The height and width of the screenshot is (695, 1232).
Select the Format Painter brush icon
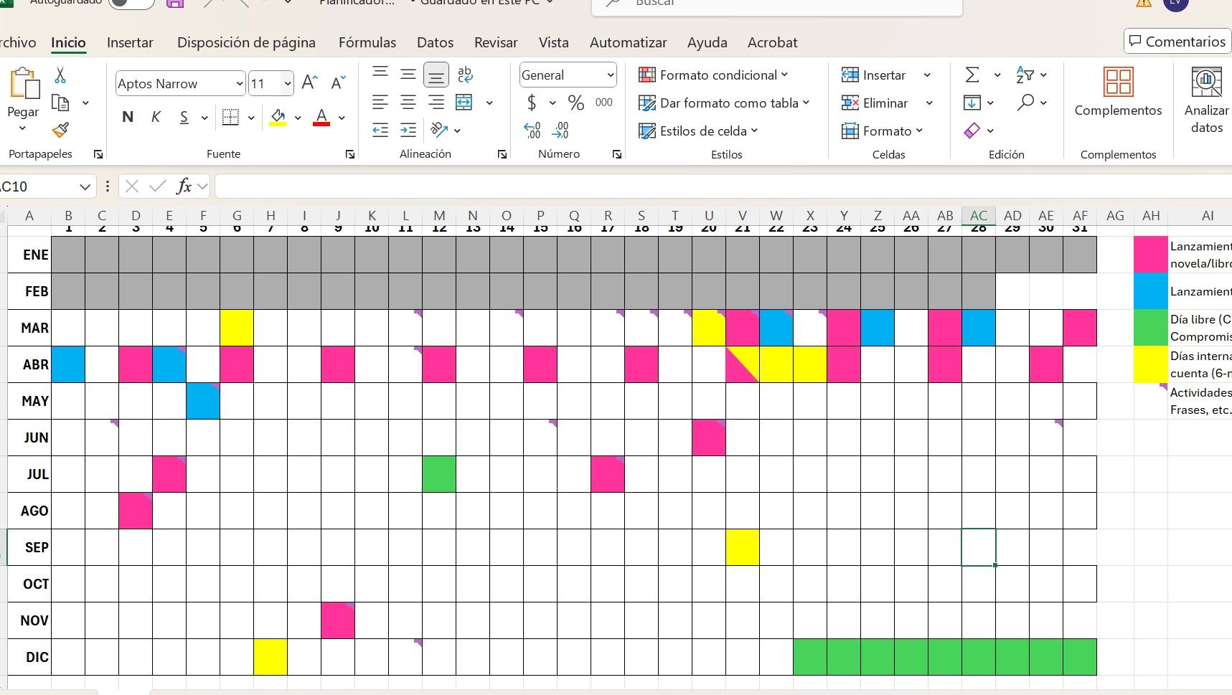coord(61,130)
